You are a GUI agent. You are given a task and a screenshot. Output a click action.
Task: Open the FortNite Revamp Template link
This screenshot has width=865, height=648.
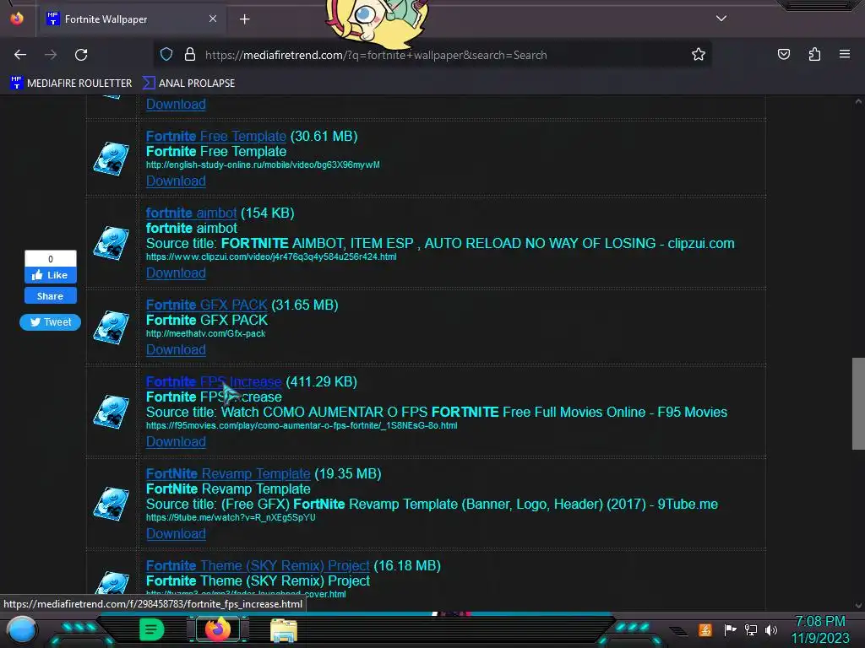[228, 473]
